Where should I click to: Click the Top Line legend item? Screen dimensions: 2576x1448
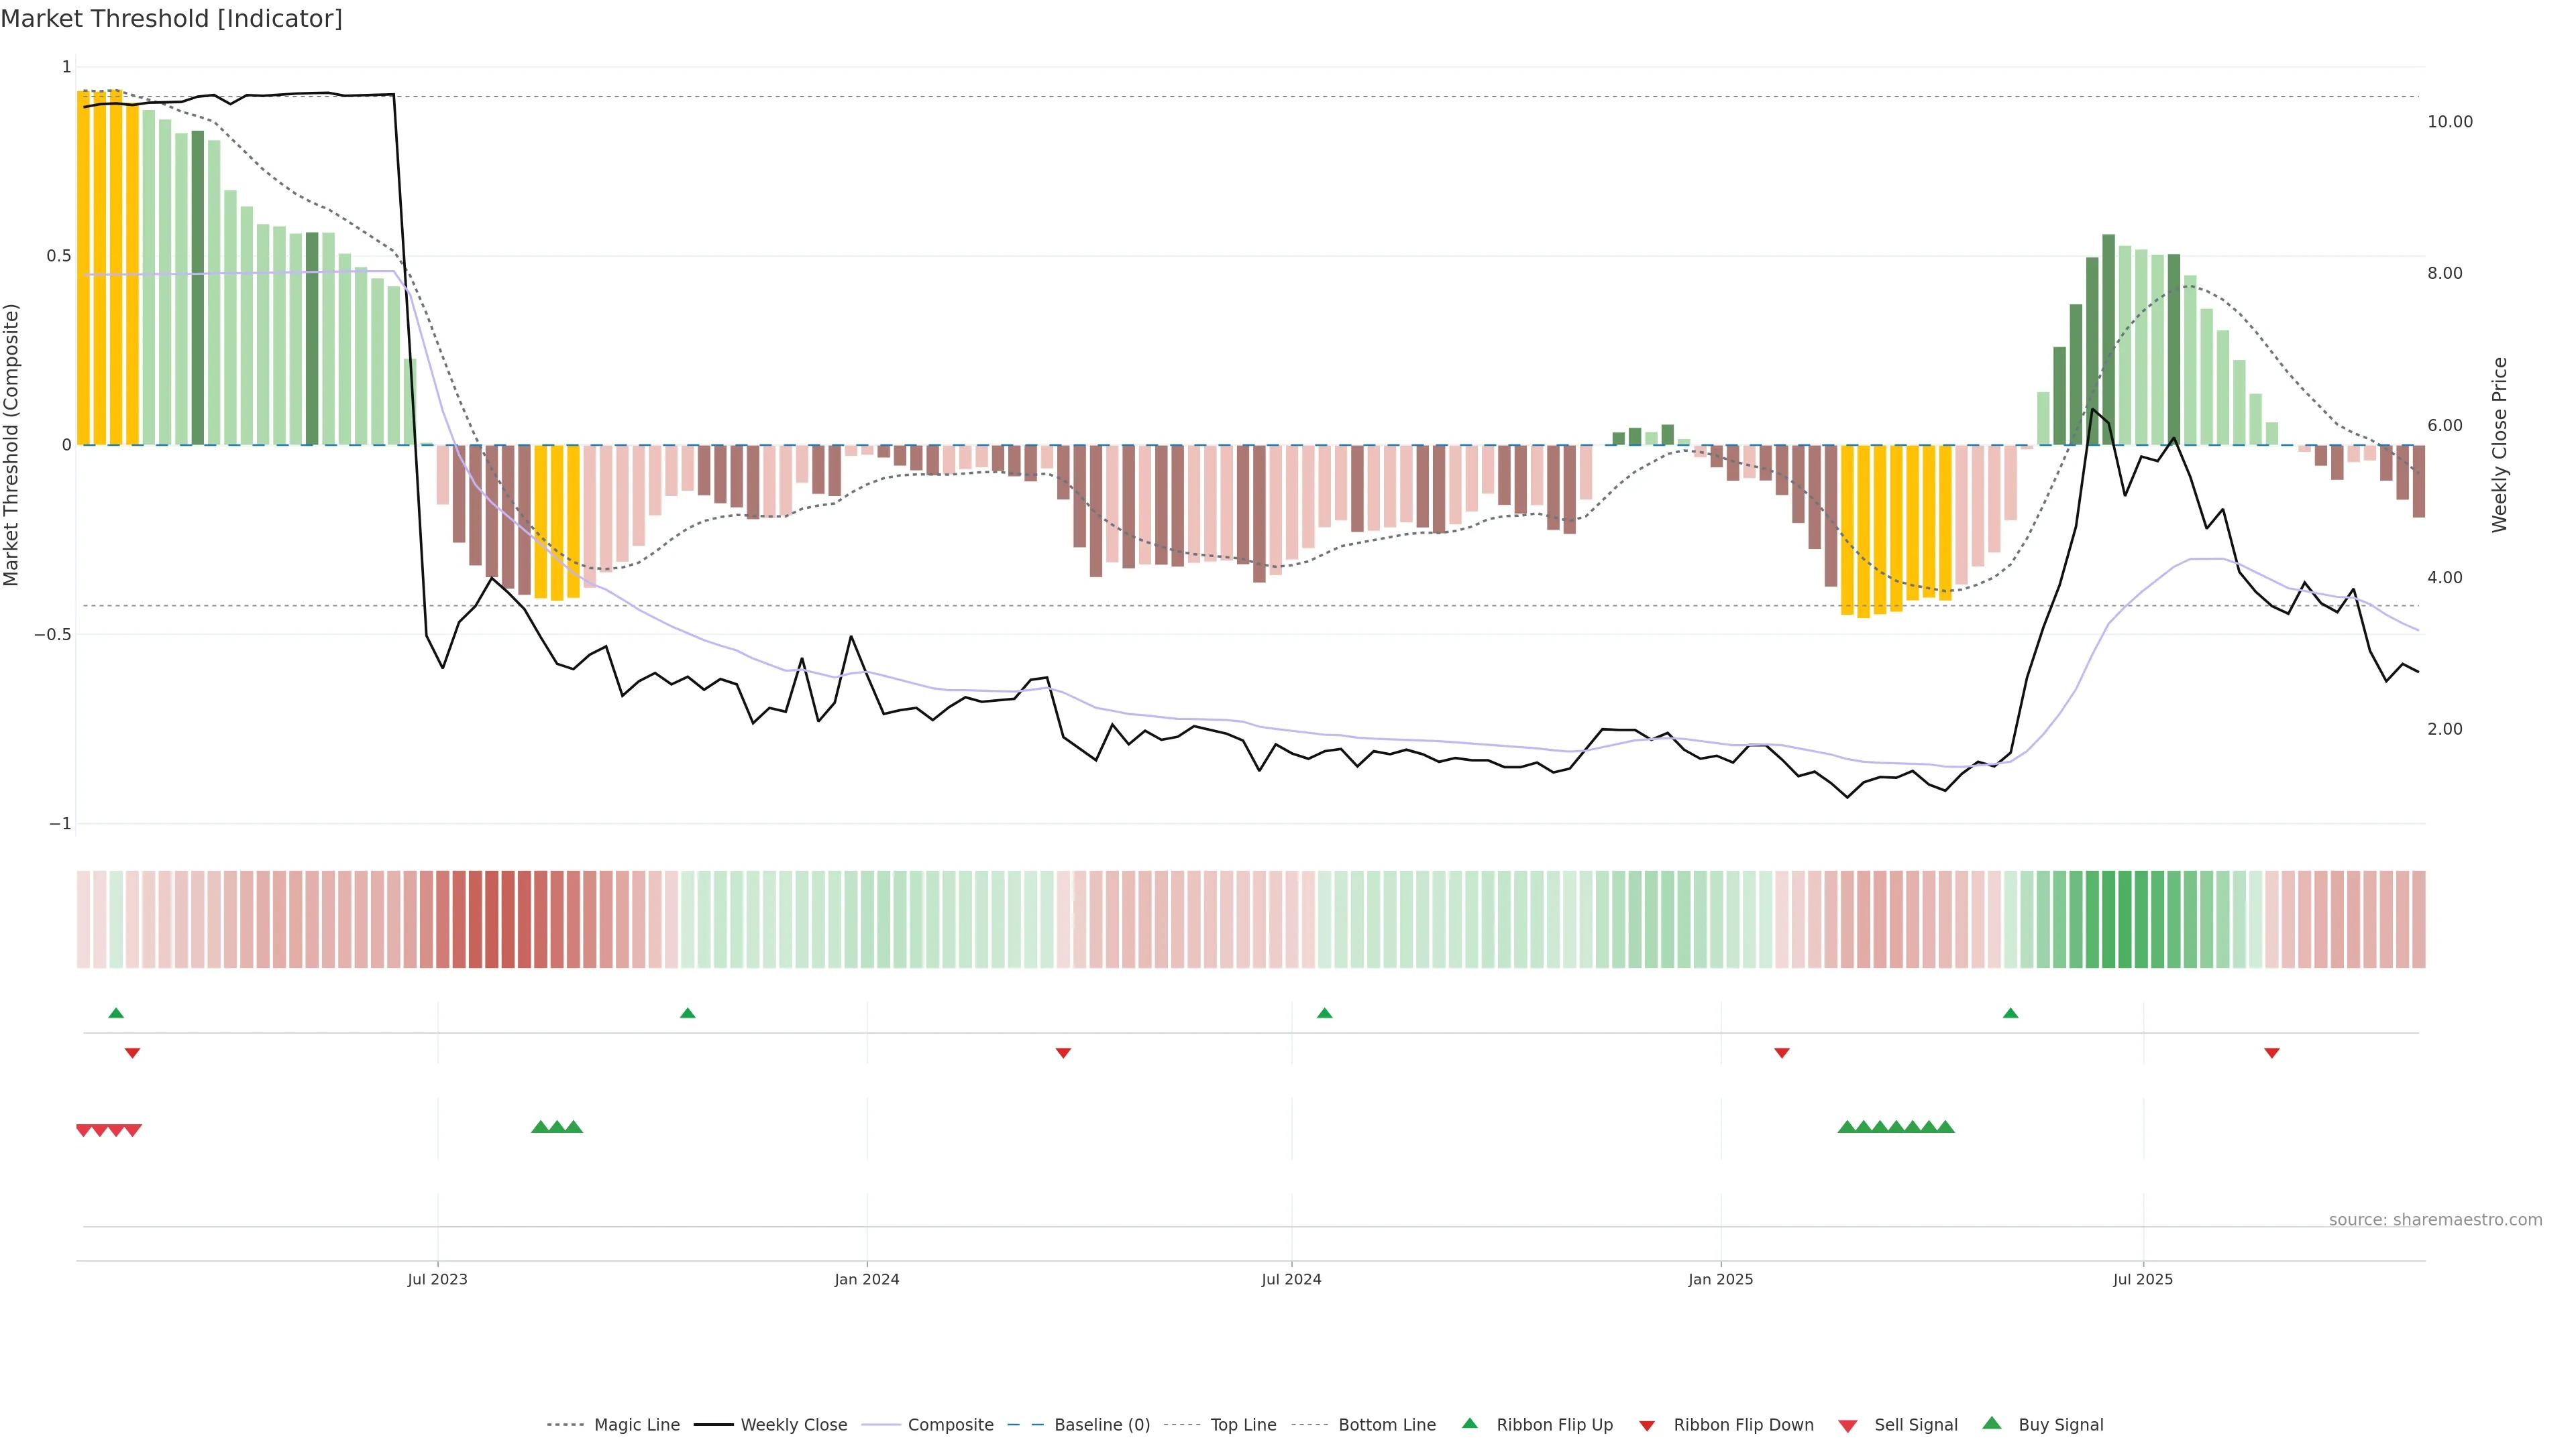1242,1425
